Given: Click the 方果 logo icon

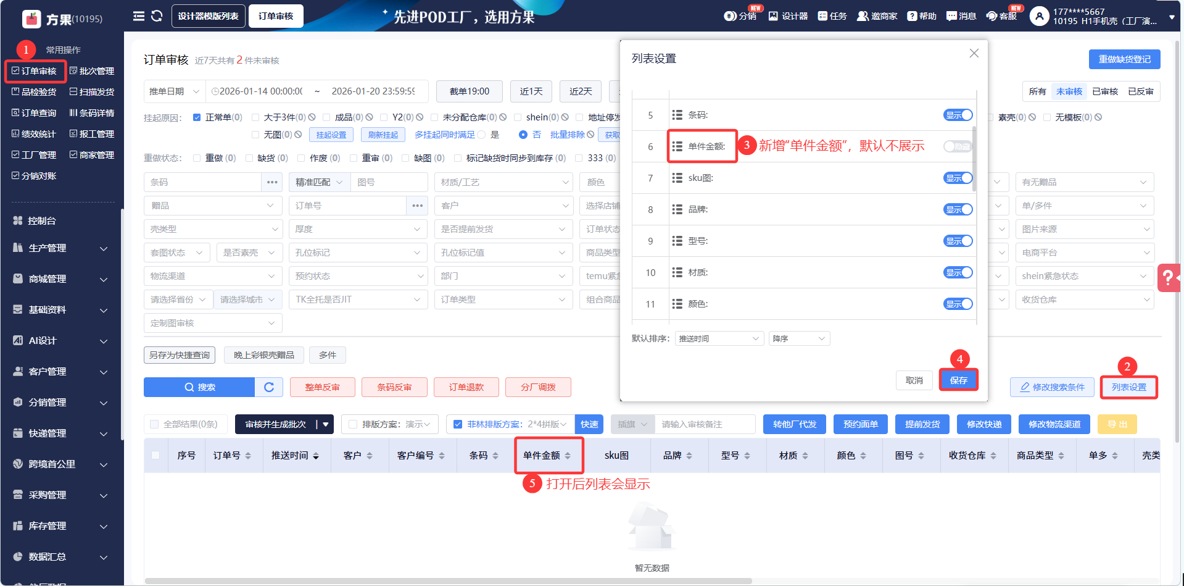Looking at the screenshot, I should coord(31,19).
